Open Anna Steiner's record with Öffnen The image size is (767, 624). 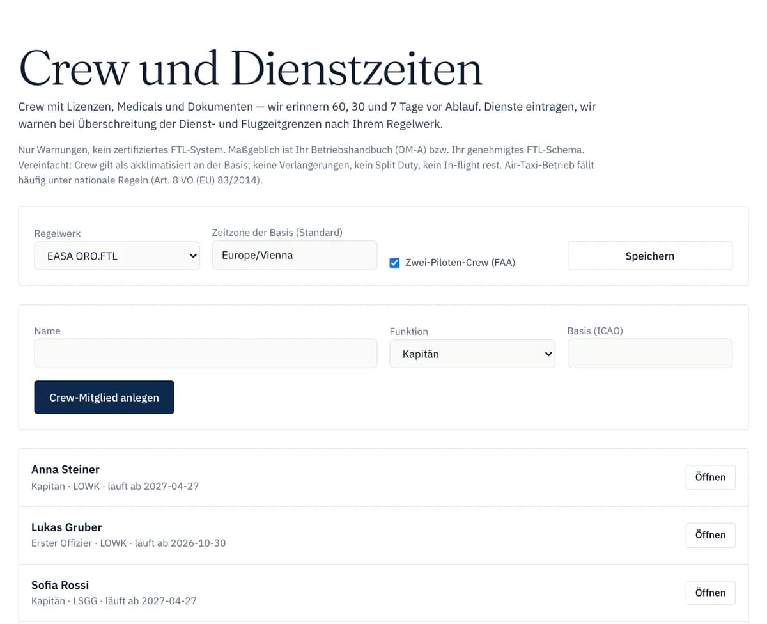point(710,477)
